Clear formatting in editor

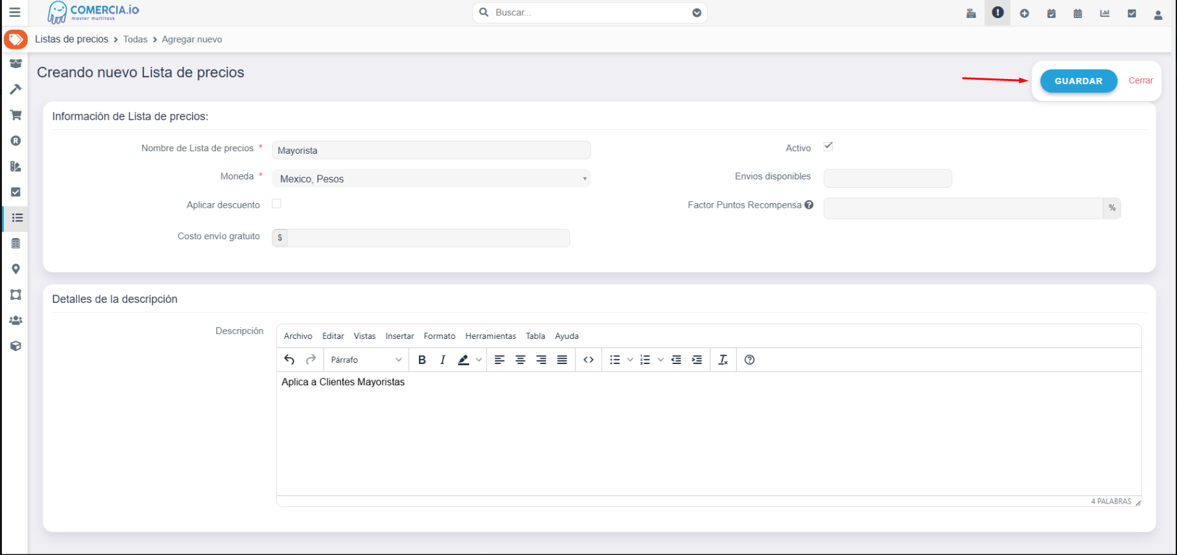coord(723,359)
